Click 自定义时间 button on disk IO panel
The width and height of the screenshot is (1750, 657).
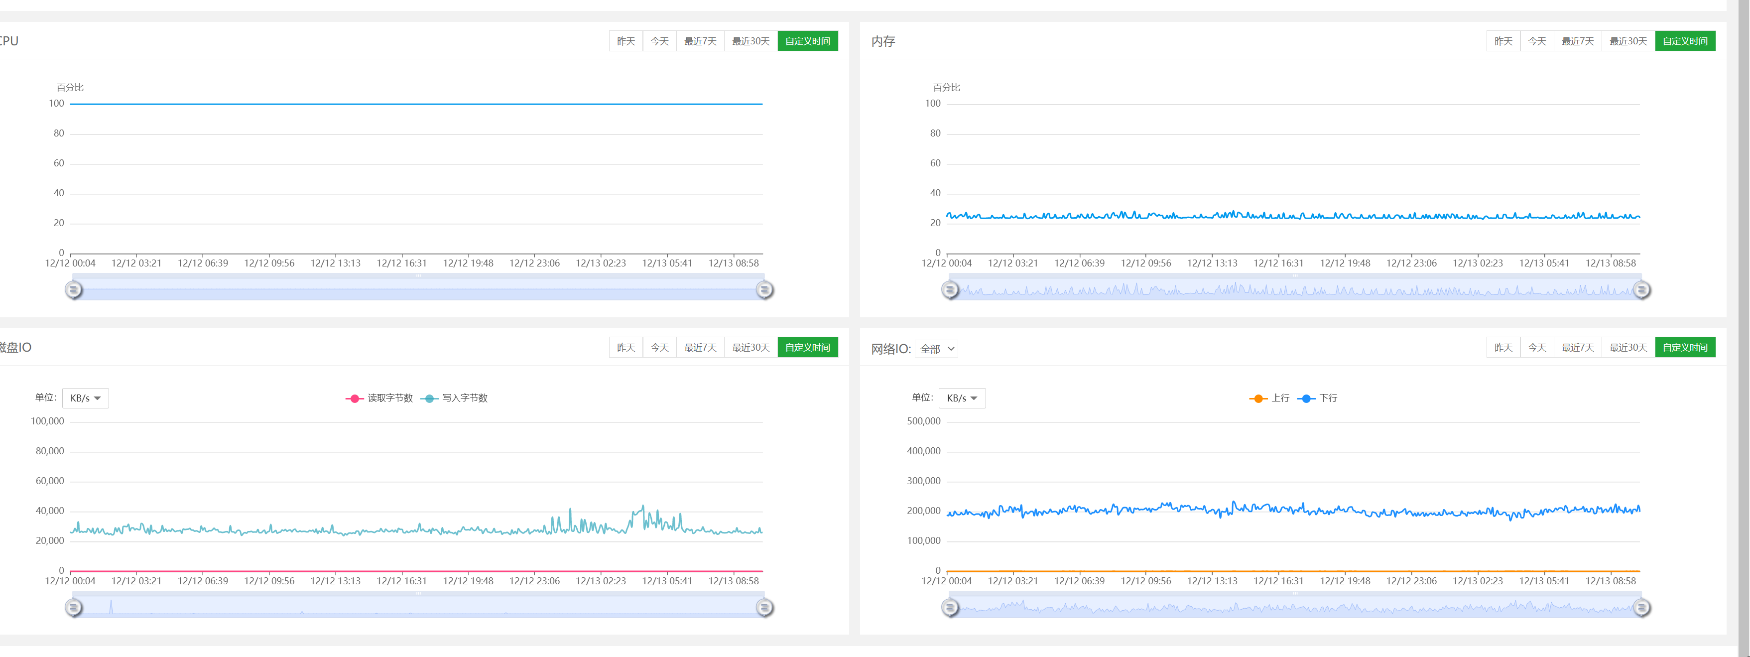coord(807,347)
